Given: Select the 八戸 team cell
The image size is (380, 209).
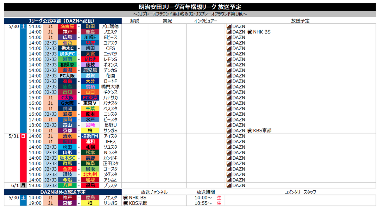Looking at the screenshot, I should [x=67, y=185].
